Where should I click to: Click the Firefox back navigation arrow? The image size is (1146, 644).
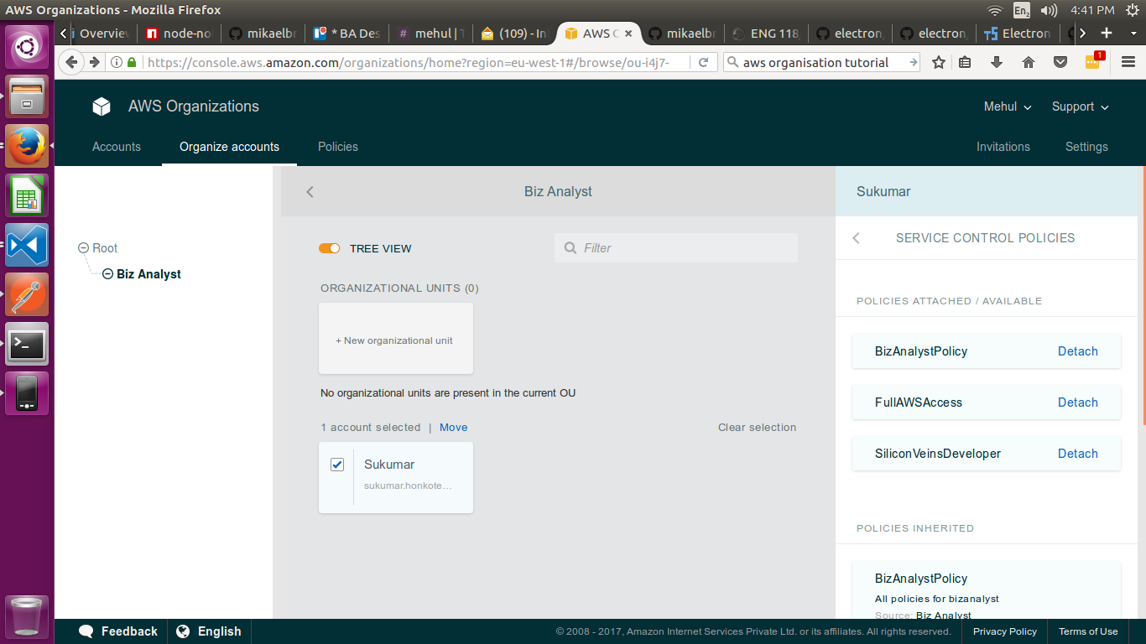[x=71, y=62]
